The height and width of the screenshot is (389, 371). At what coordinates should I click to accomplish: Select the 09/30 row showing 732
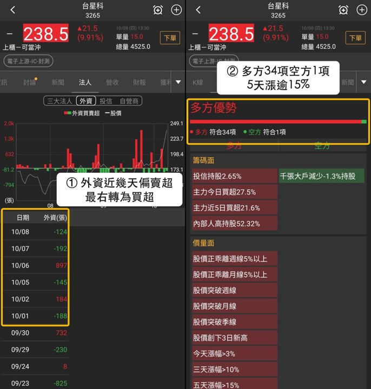click(x=35, y=333)
